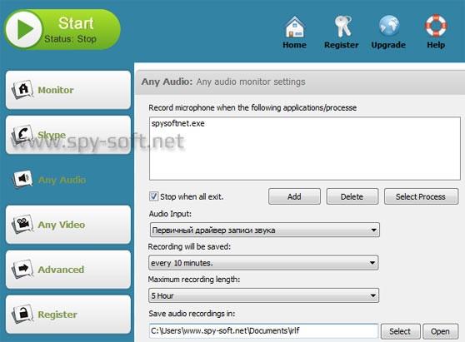Click the Select Process button

tap(421, 196)
